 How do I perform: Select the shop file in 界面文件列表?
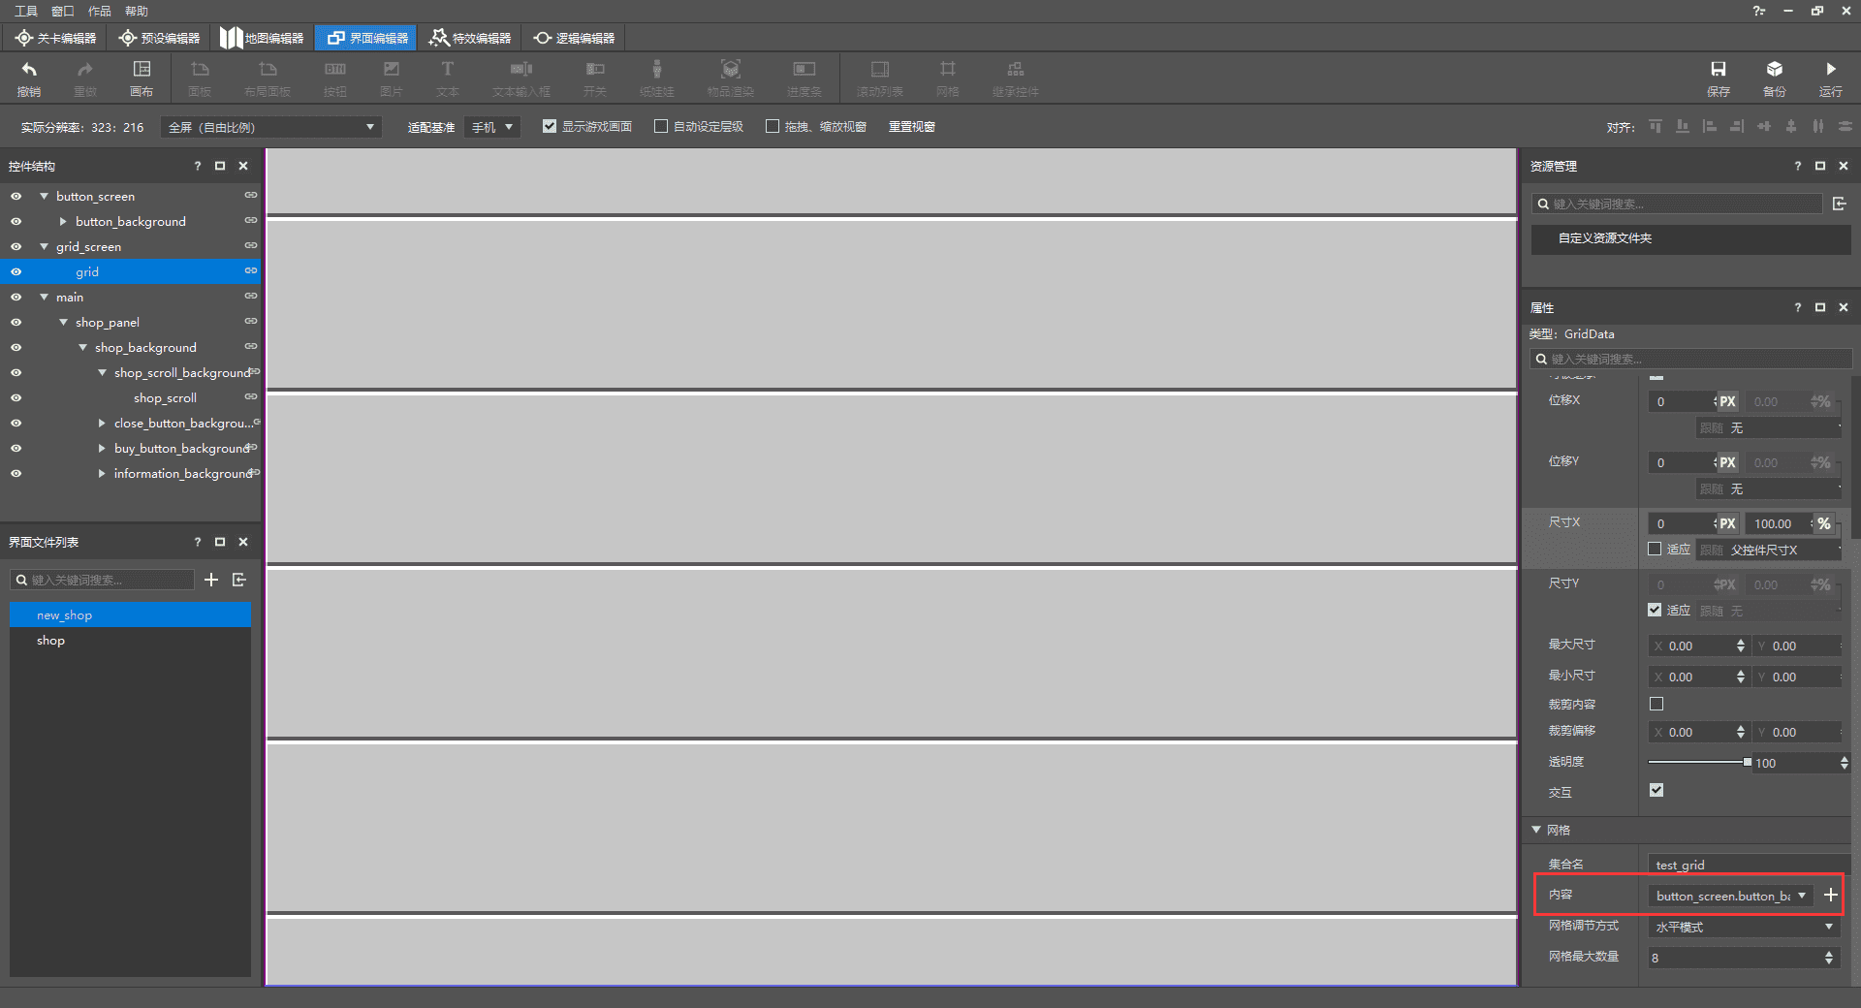[51, 641]
